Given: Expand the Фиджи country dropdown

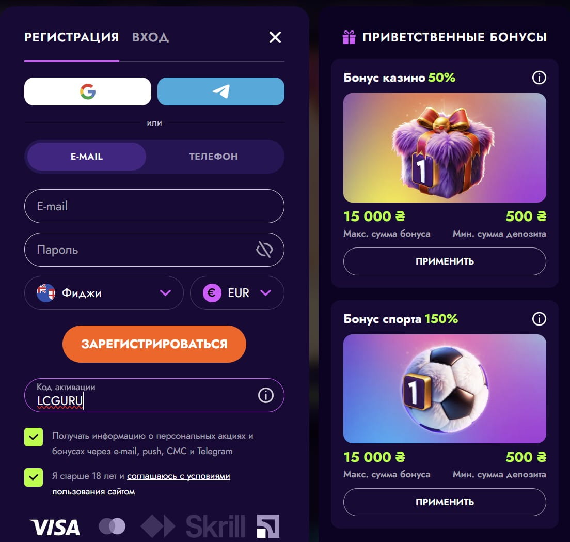Looking at the screenshot, I should 104,293.
